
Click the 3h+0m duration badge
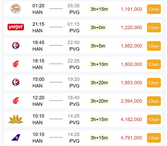tap(98, 28)
